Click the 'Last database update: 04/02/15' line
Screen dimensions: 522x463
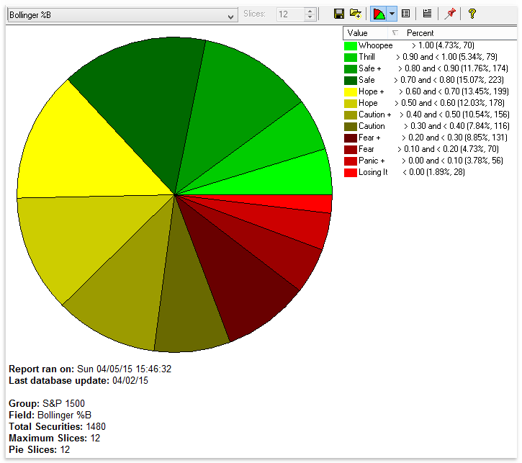pyautogui.click(x=78, y=380)
